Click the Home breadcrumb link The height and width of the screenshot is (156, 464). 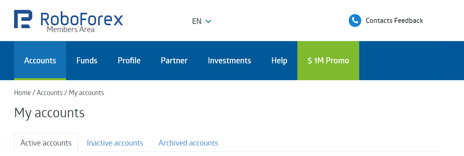tap(22, 93)
